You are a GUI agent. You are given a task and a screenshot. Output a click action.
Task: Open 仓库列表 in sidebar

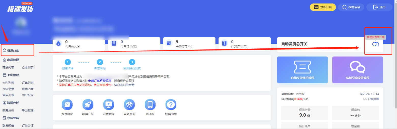[x=28, y=67]
